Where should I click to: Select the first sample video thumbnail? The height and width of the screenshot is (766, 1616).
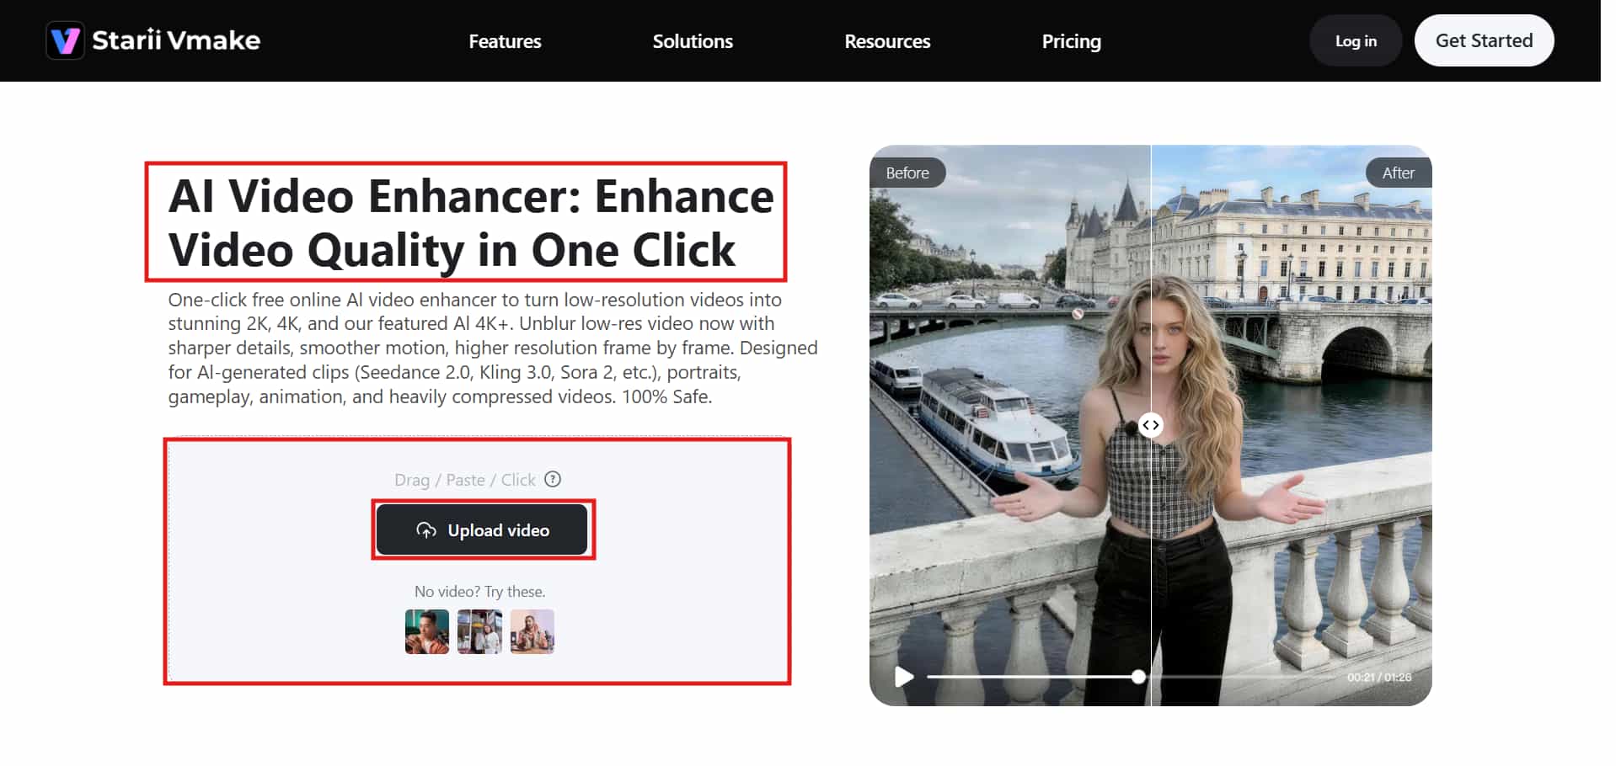(427, 631)
